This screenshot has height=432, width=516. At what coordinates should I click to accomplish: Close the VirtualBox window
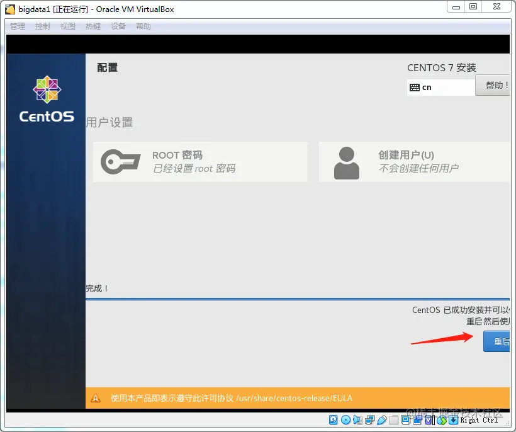tap(497, 6)
